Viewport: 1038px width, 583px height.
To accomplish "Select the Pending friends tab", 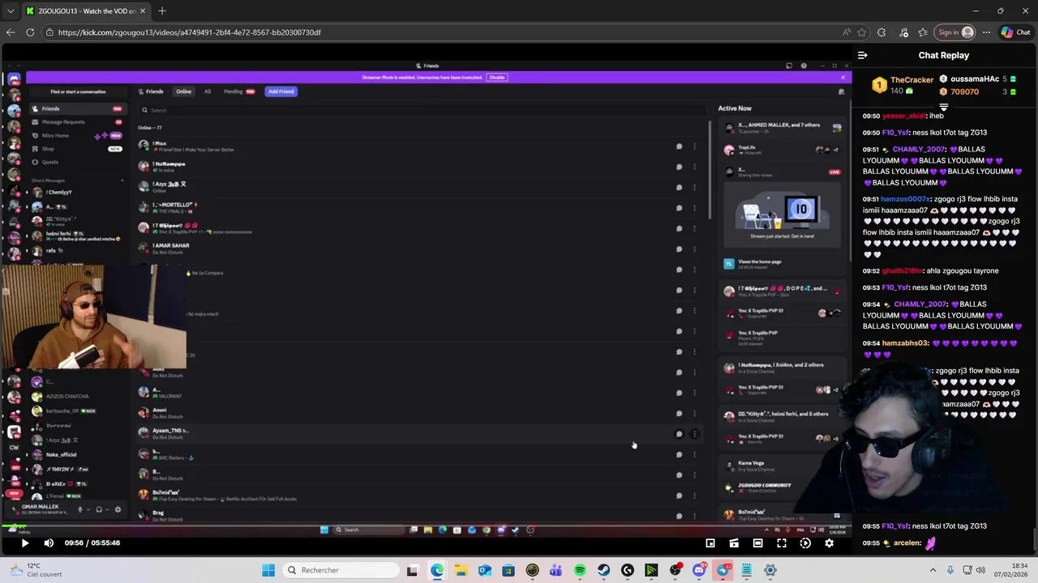I will 238,91.
